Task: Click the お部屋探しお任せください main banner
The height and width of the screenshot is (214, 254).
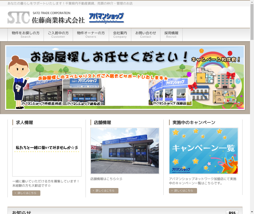Action: coord(125,78)
